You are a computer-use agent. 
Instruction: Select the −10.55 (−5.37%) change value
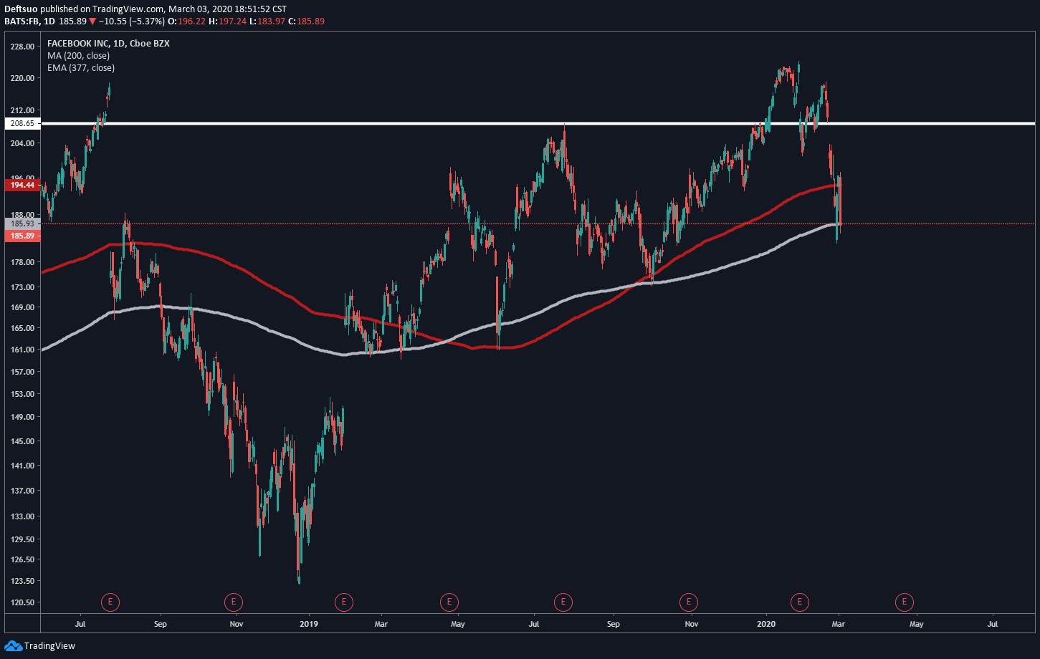point(132,21)
